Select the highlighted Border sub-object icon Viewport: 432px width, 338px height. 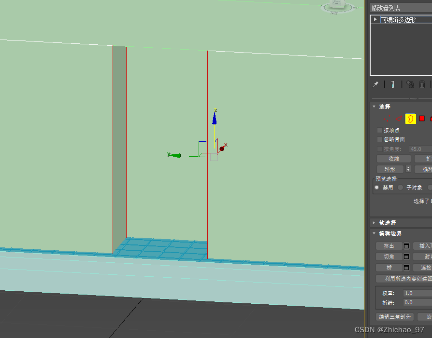pyautogui.click(x=411, y=119)
